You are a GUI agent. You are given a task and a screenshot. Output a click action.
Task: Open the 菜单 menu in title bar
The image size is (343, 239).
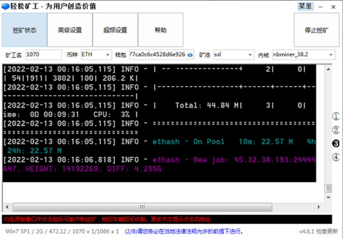(x=305, y=6)
